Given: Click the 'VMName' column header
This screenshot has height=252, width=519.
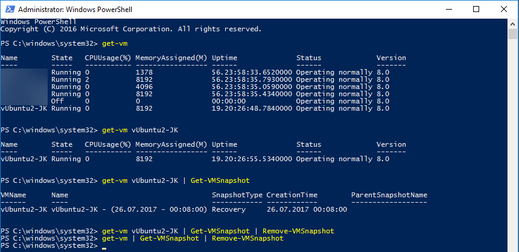Looking at the screenshot, I should (x=13, y=195).
